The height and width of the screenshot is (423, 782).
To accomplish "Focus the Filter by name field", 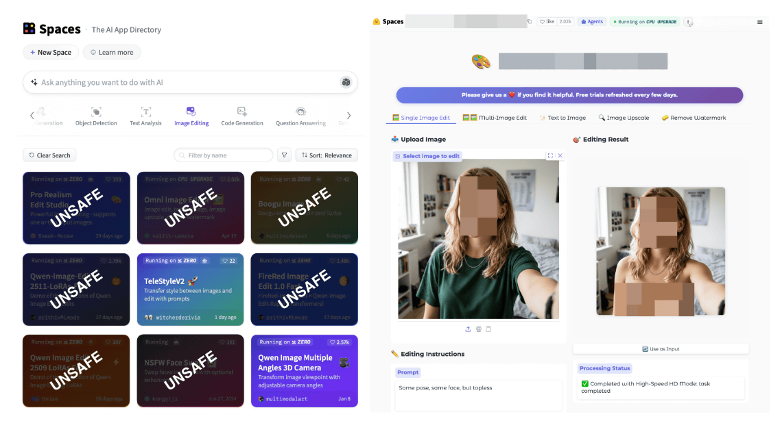I will pos(224,155).
